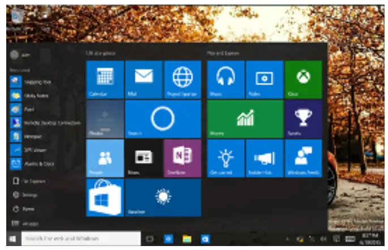Open the Mail tile
This screenshot has height=250, width=388.
(144, 80)
